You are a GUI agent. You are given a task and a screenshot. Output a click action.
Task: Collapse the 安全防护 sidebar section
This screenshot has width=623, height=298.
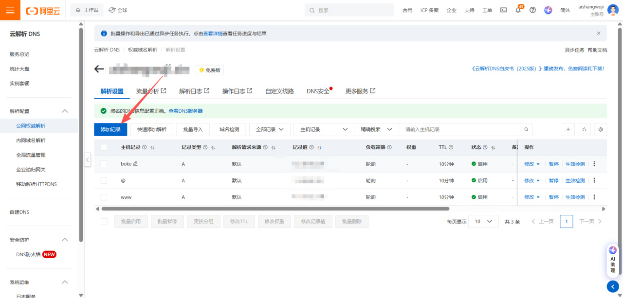tap(65, 240)
